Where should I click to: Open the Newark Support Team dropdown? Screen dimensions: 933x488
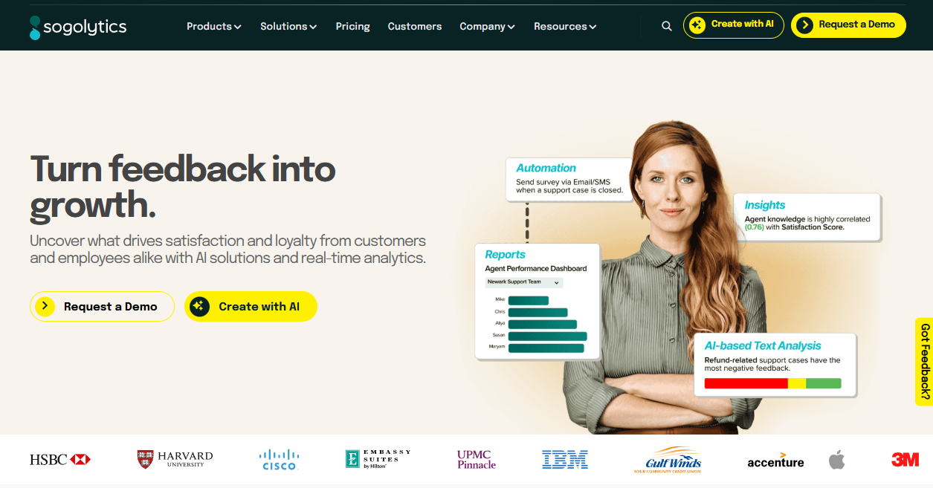524,282
